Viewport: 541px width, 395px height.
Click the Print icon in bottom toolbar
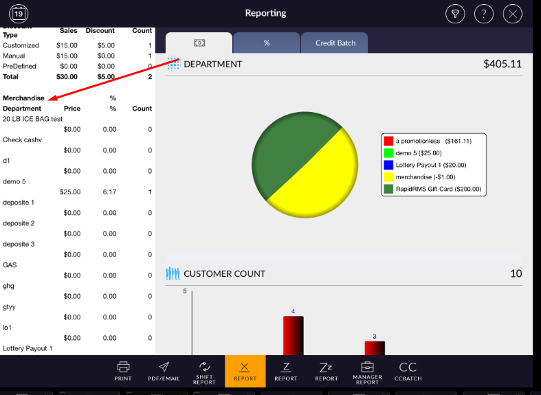point(123,371)
